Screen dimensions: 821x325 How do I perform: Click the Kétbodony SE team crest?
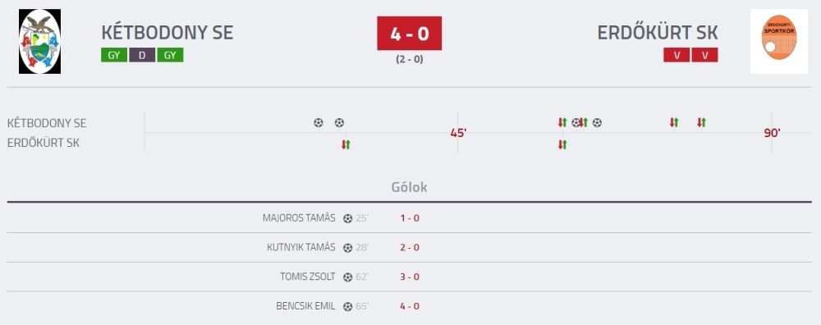pos(39,41)
